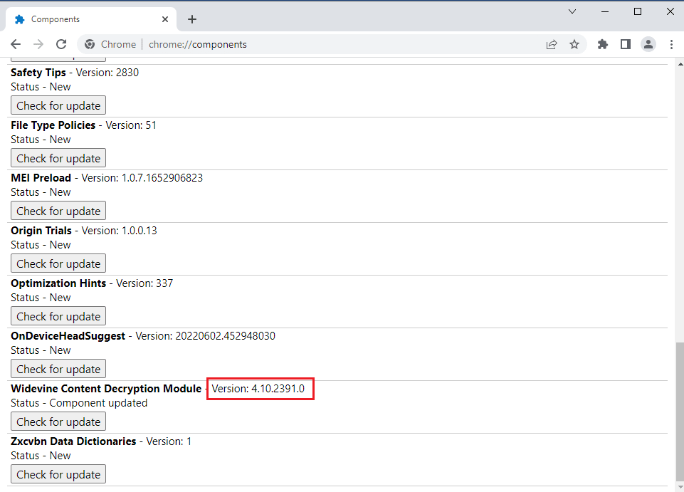Toggle the browser side panel

tap(625, 44)
